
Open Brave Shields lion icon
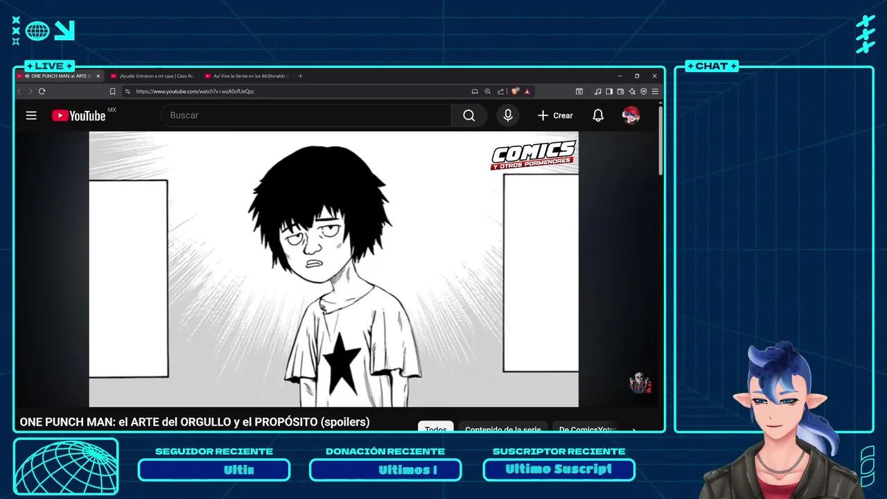pos(516,91)
